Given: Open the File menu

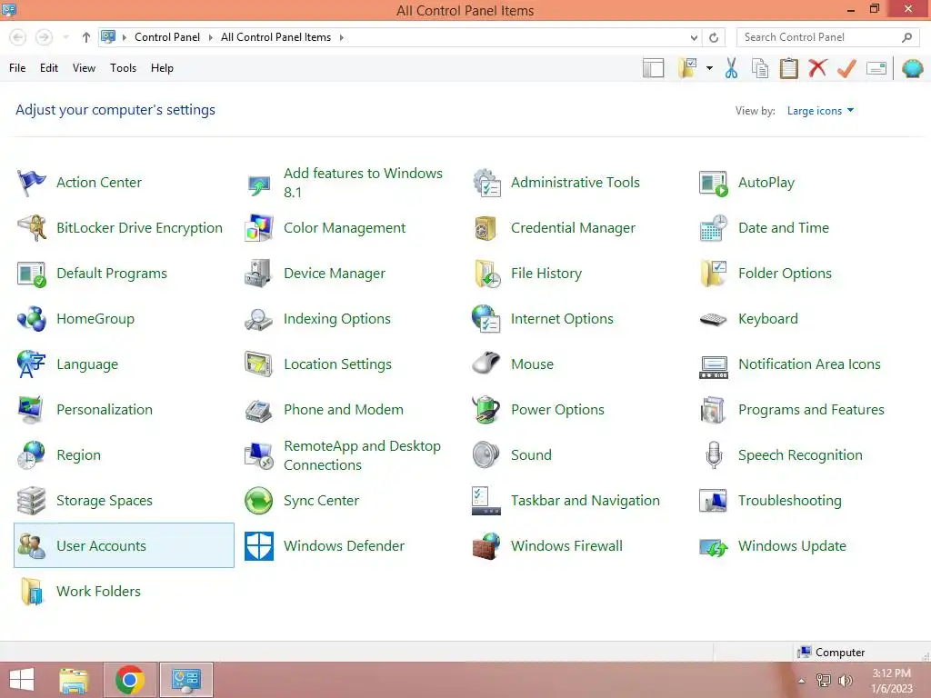Looking at the screenshot, I should pos(17,68).
